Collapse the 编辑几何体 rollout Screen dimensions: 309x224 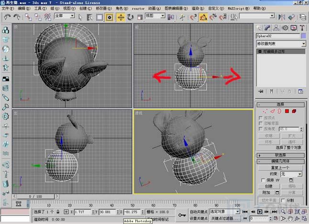point(280,161)
